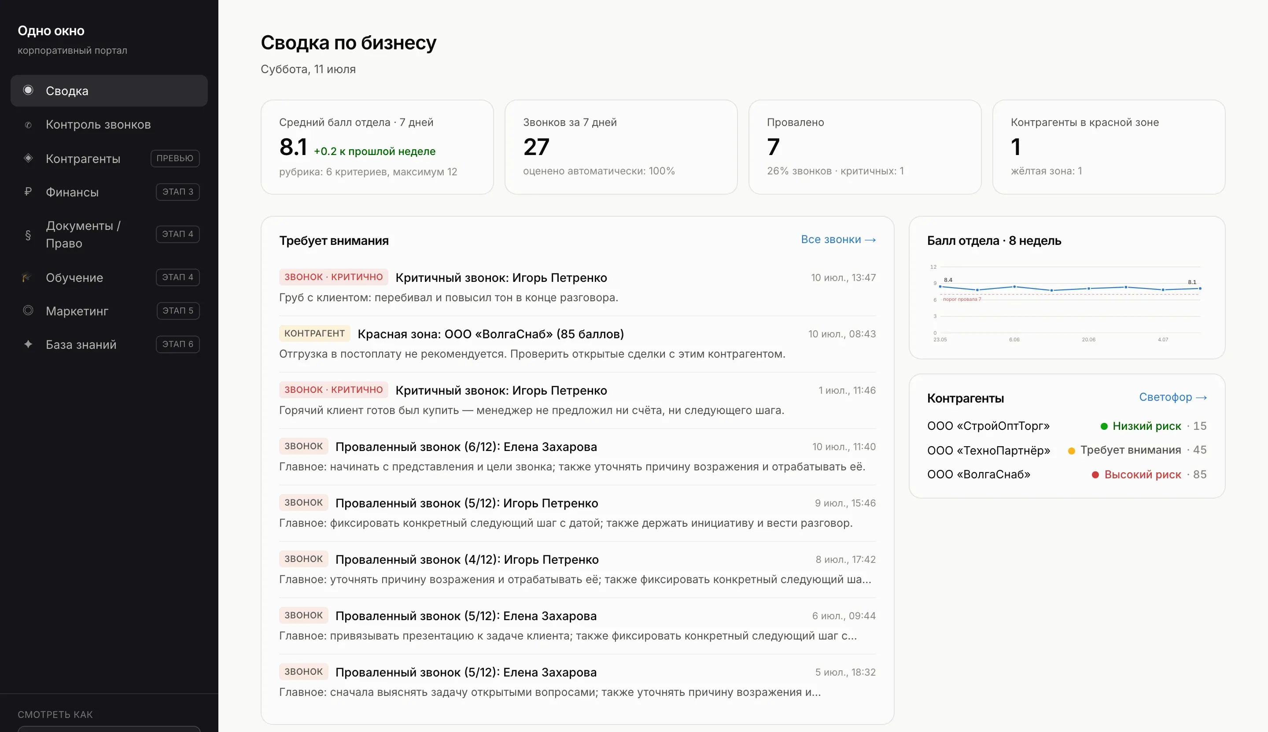The height and width of the screenshot is (732, 1268).
Task: Click the sparkle icon beside База знаний
Action: (28, 344)
